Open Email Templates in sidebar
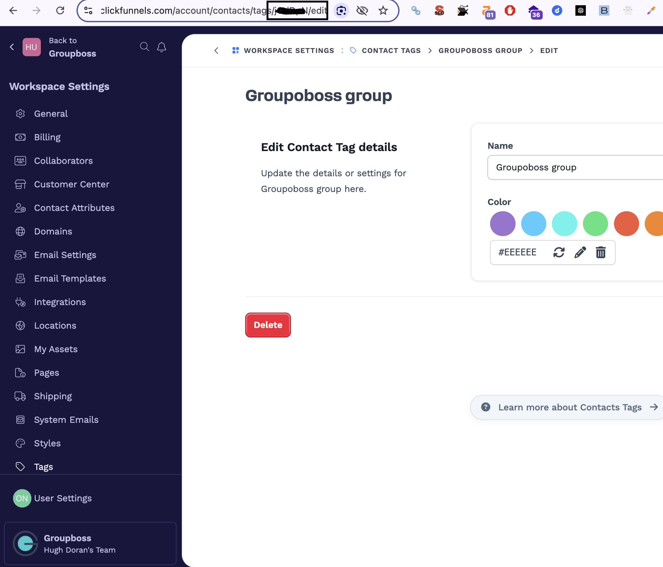This screenshot has height=567, width=663. pos(70,278)
